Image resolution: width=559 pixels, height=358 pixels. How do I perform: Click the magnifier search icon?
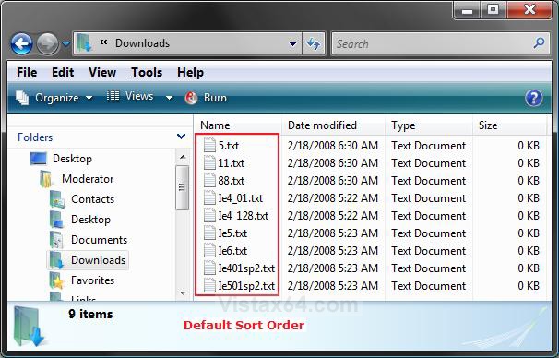coord(539,43)
